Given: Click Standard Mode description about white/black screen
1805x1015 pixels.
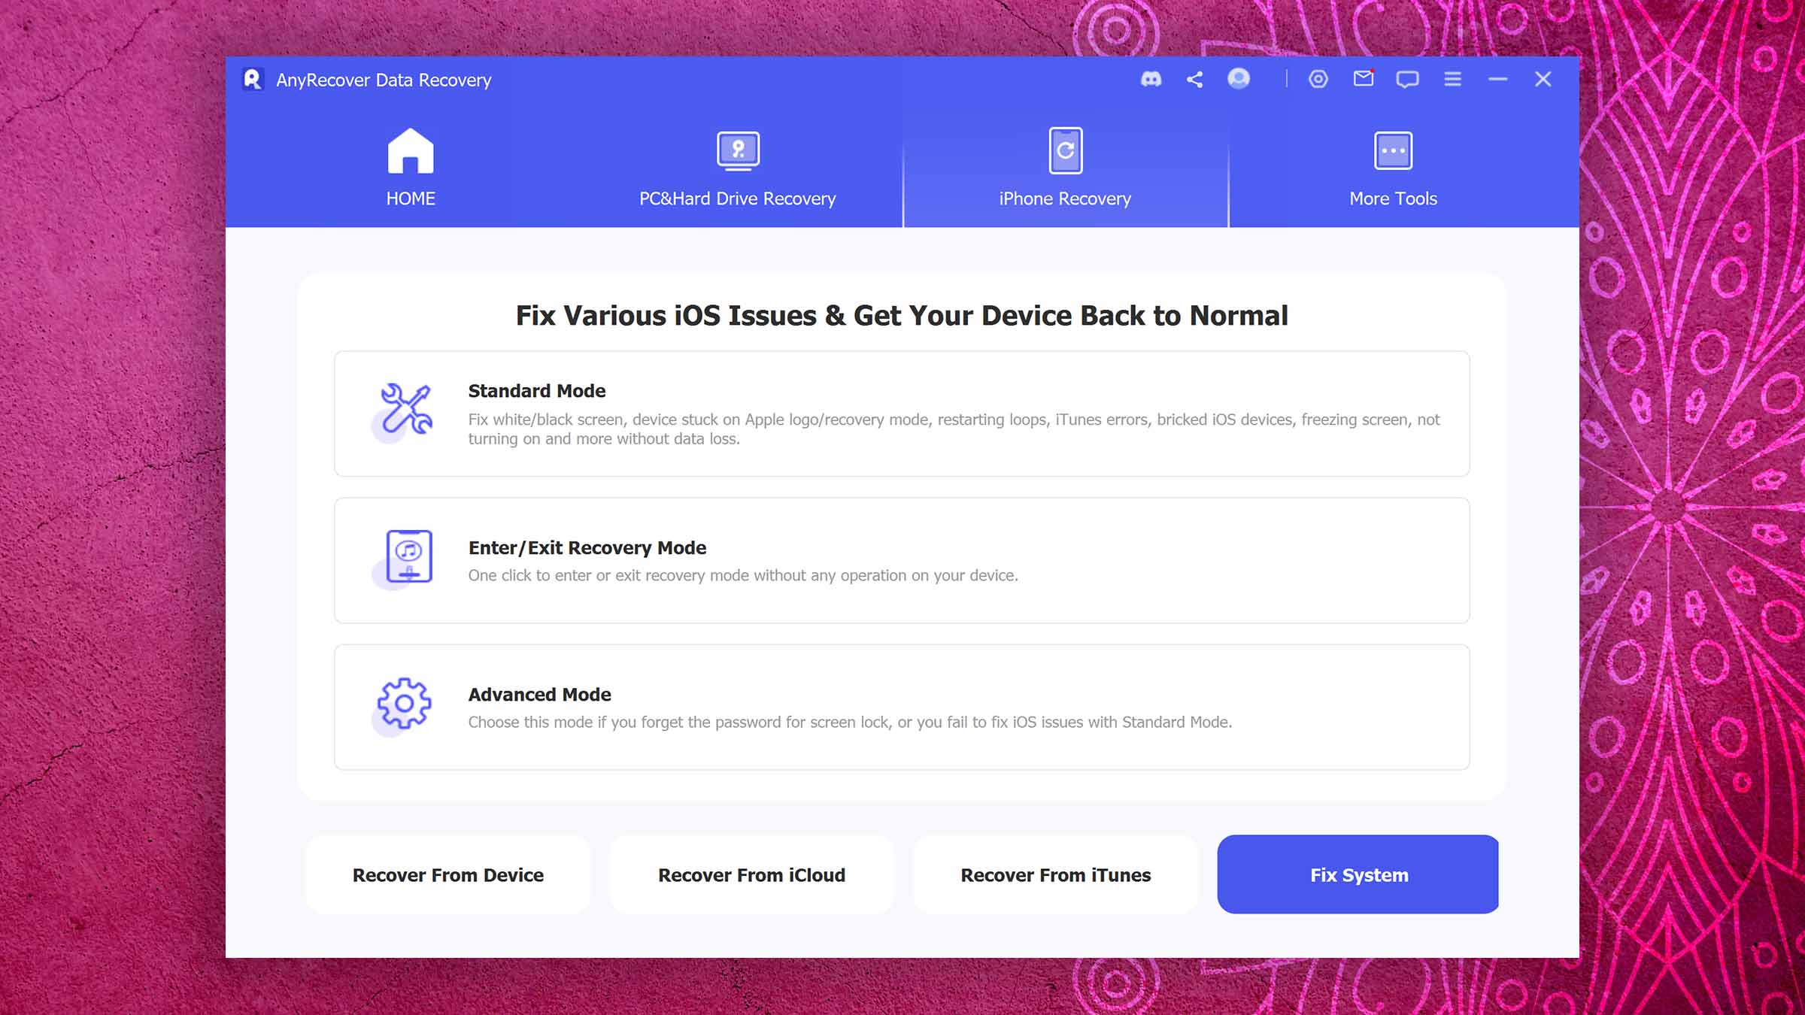Looking at the screenshot, I should pyautogui.click(x=954, y=429).
